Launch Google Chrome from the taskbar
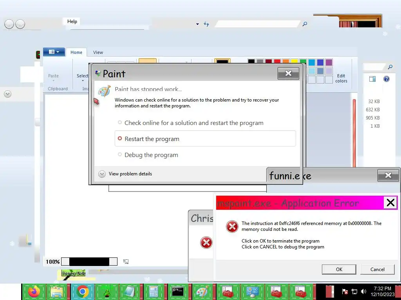Screen dimensions: 401x300 pyautogui.click(x=82, y=291)
